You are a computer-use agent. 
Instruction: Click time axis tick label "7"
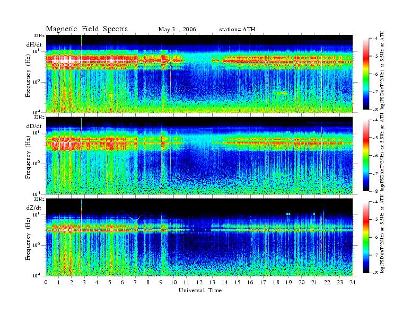point(135,283)
